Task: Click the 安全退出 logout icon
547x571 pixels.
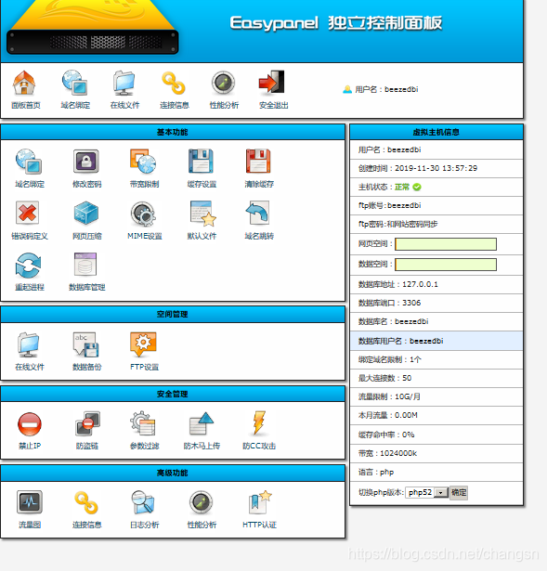Action: point(272,83)
